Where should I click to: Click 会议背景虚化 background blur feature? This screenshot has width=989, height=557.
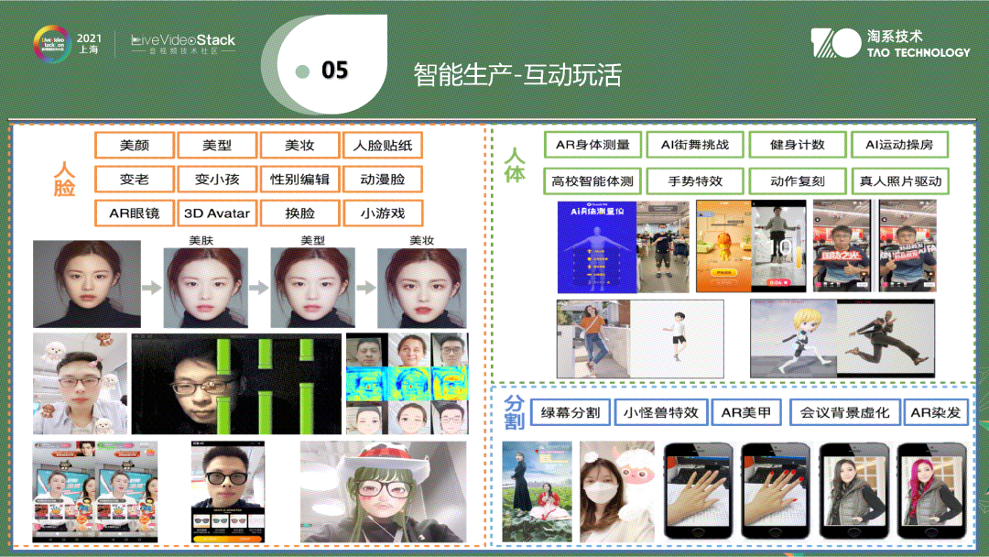[845, 411]
